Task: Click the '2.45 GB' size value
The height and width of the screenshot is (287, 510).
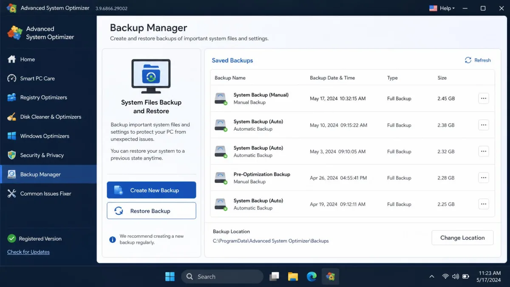Action: pyautogui.click(x=446, y=99)
